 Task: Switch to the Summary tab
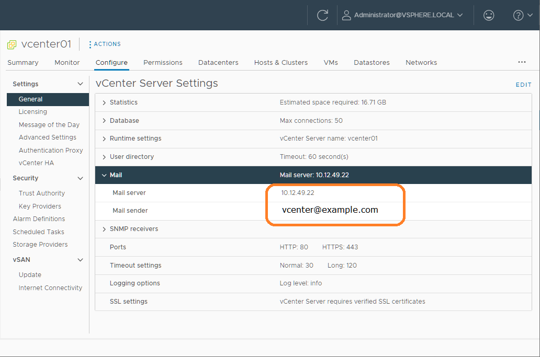point(22,63)
